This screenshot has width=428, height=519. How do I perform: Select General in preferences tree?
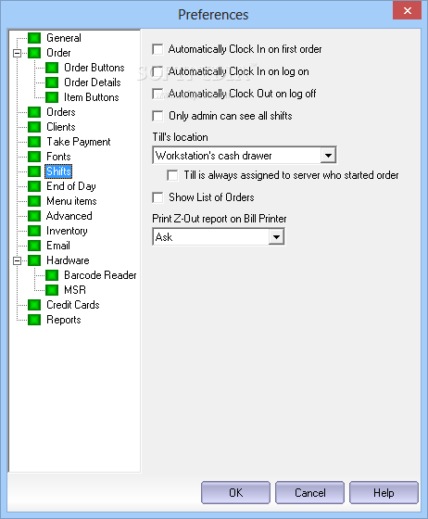coord(64,38)
